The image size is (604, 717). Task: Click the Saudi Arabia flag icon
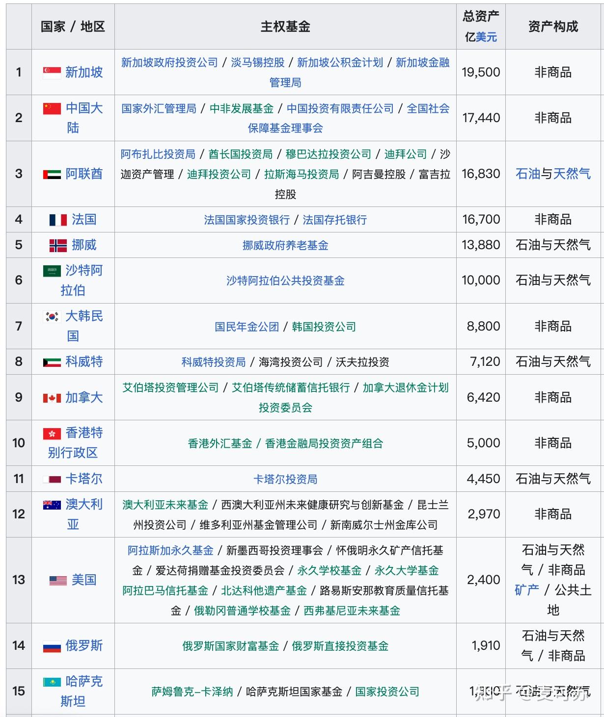[52, 271]
